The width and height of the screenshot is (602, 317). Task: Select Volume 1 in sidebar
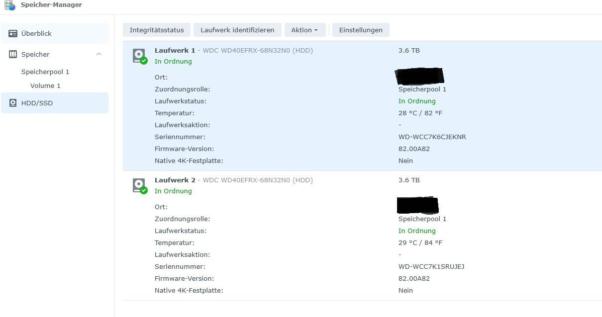(45, 85)
